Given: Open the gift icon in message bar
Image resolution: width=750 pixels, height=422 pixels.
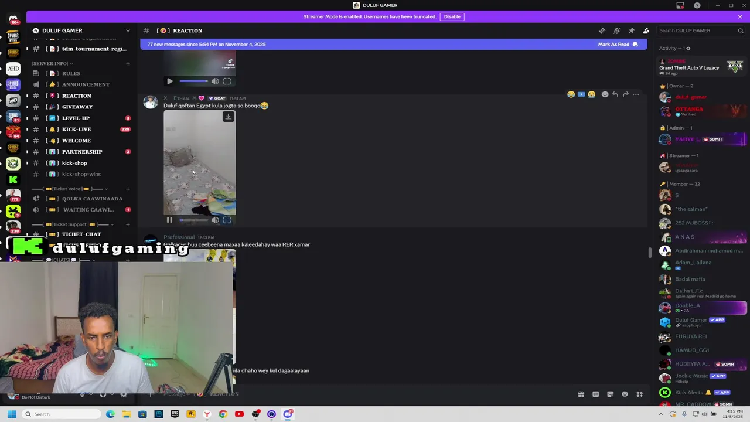Looking at the screenshot, I should coord(581,394).
